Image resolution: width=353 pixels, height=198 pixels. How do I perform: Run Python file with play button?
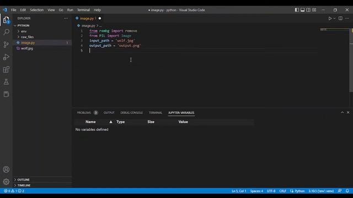coord(330,18)
